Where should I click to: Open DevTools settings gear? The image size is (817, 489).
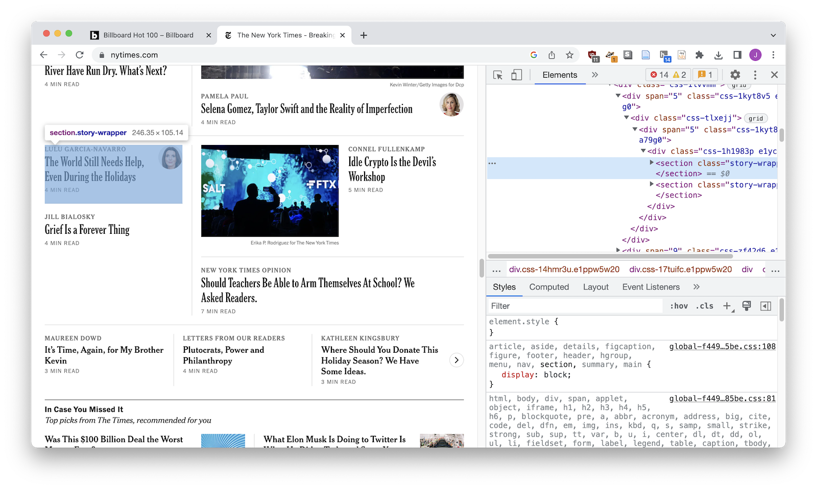tap(735, 75)
